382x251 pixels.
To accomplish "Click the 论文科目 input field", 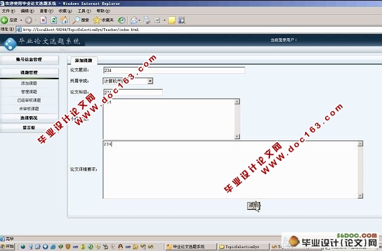I will [133, 93].
